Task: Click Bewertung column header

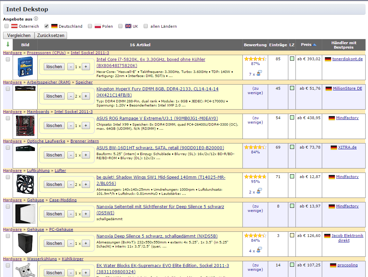Action: [x=255, y=45]
